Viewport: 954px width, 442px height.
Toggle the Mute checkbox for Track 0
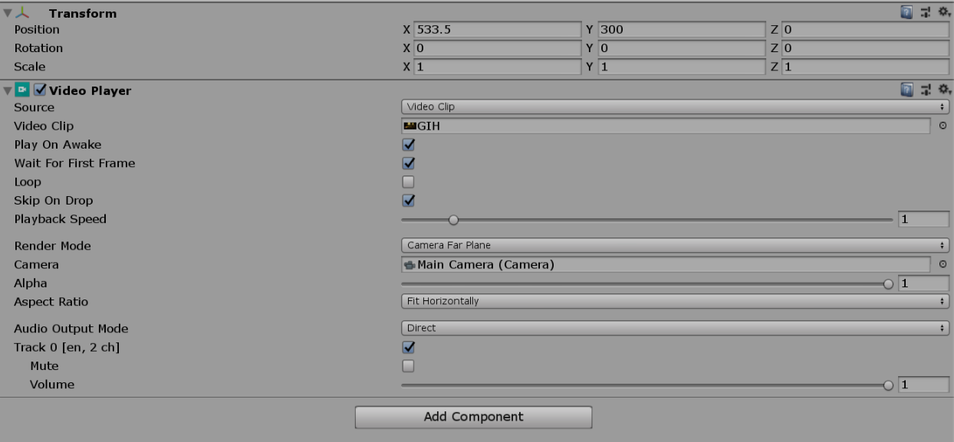[x=408, y=366]
